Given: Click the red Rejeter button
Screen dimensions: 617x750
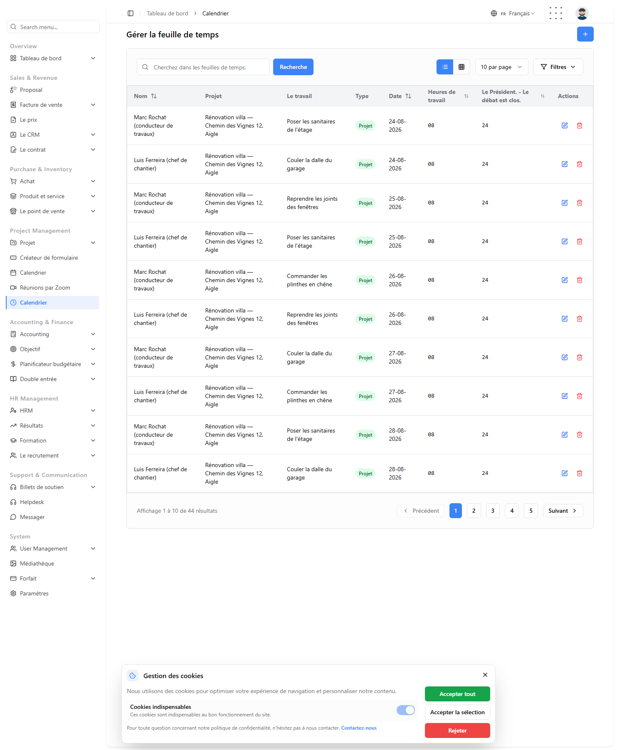Looking at the screenshot, I should tap(457, 730).
